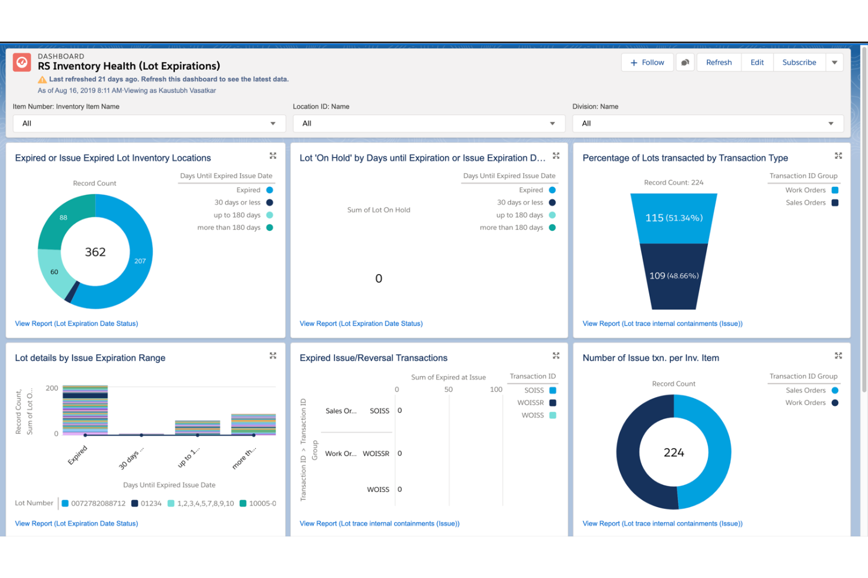868x578 pixels.
Task: Click the Work Orders legend swatch in funnel chart
Action: click(835, 190)
